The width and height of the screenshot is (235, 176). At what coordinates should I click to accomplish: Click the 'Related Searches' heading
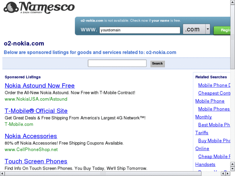[211, 77]
